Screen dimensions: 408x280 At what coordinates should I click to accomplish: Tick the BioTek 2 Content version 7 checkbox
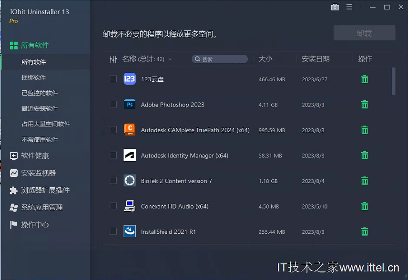click(x=113, y=181)
